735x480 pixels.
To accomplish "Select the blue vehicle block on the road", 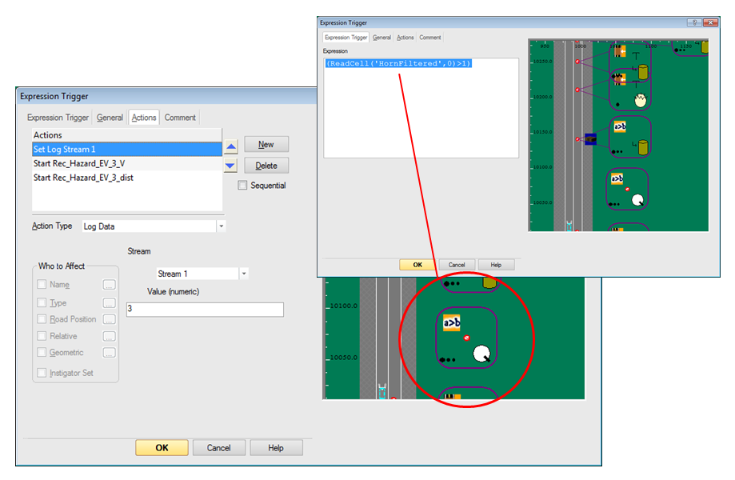I will [590, 139].
